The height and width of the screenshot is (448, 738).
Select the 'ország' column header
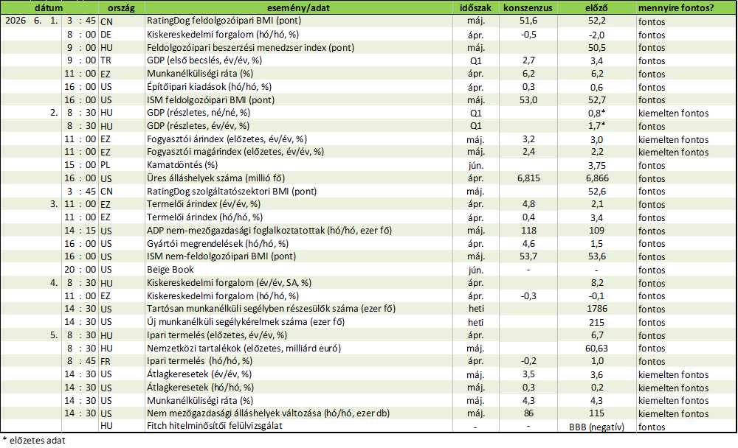(x=122, y=7)
